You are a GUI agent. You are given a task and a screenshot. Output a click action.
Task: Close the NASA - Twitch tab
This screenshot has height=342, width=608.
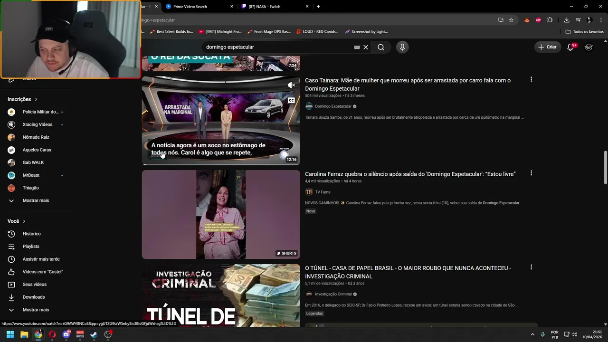click(307, 7)
